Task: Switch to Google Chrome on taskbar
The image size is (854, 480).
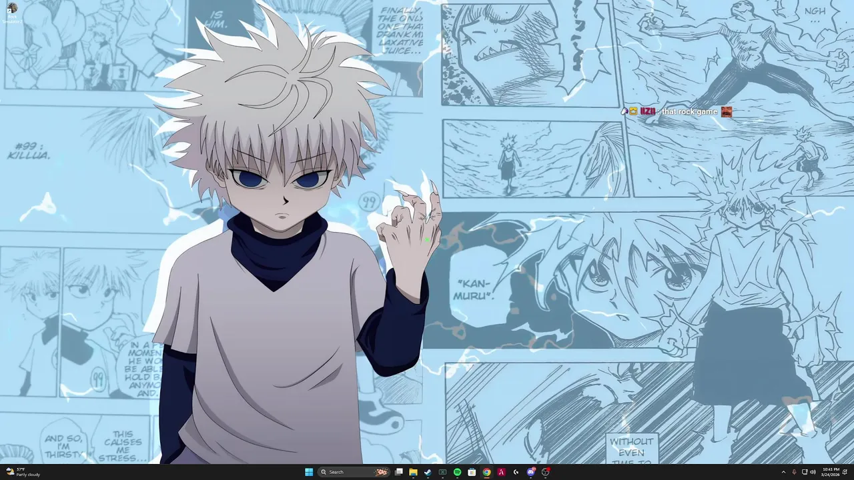Action: click(x=486, y=472)
